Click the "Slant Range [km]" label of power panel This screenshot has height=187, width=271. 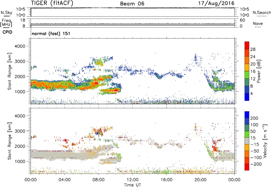(x=9, y=71)
